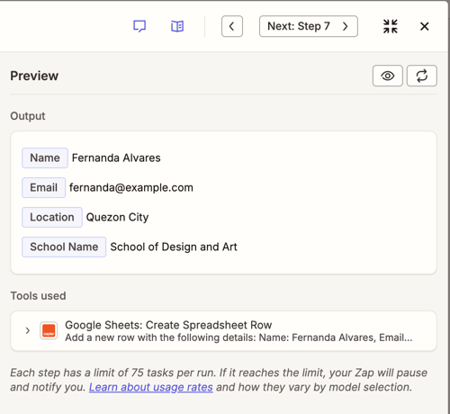The width and height of the screenshot is (450, 414).
Task: Open the comment bubble icon
Action: pyautogui.click(x=139, y=26)
